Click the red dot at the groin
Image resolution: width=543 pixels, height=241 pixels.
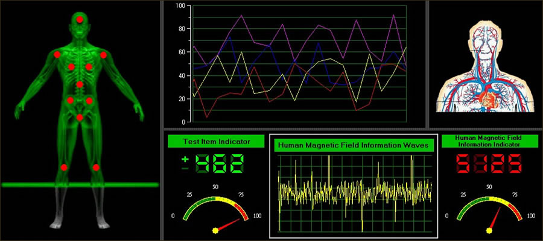tap(80, 117)
